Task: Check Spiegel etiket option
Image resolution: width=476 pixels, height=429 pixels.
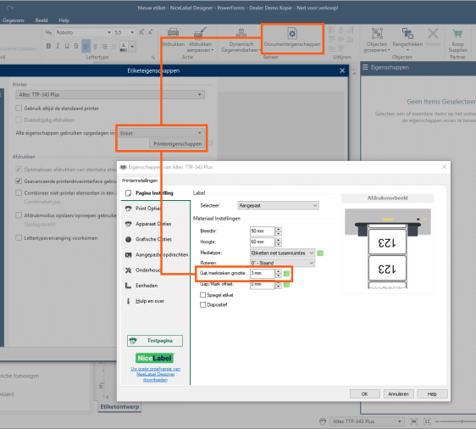Action: [203, 295]
